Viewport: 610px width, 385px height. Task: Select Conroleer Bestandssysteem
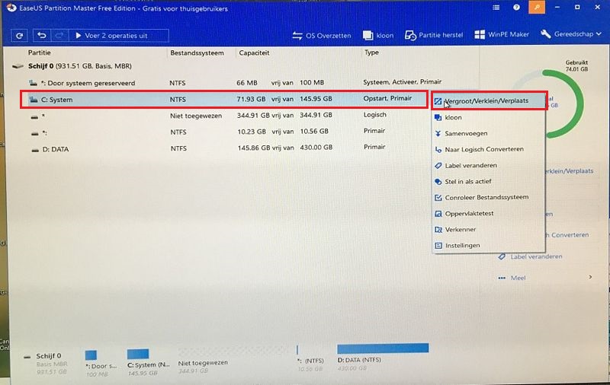(x=490, y=198)
